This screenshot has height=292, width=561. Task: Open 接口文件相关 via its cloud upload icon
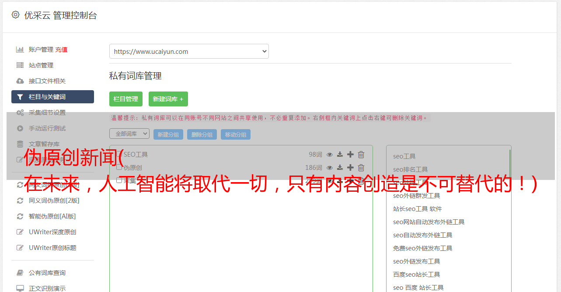point(20,81)
